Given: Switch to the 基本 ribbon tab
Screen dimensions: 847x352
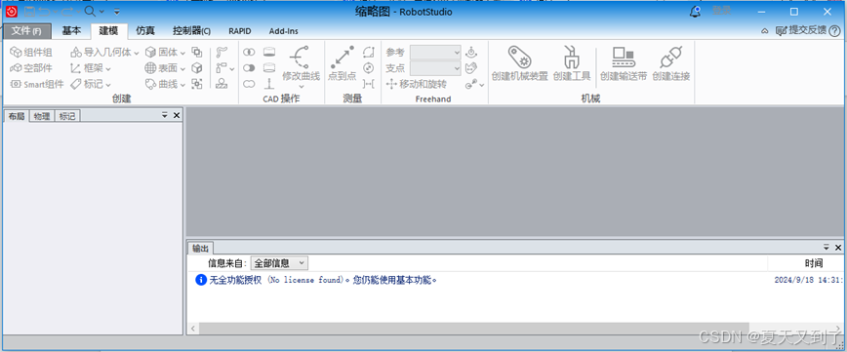Looking at the screenshot, I should [71, 31].
